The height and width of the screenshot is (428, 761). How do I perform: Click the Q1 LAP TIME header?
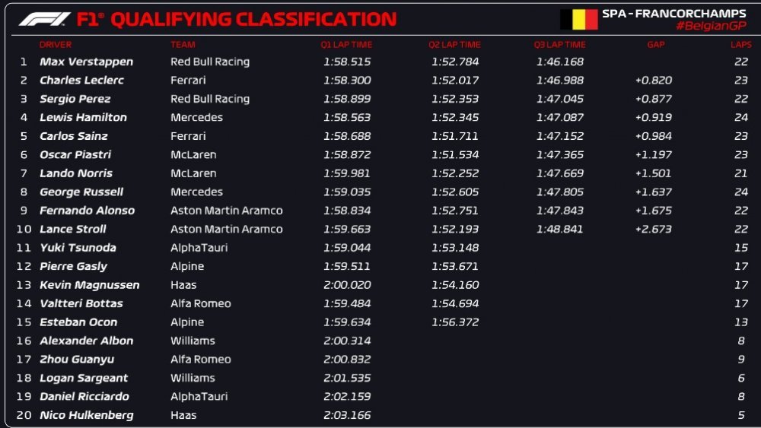[346, 45]
